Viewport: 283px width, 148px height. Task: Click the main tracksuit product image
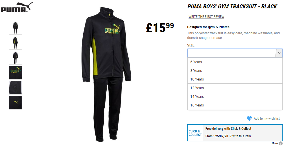[106, 74]
